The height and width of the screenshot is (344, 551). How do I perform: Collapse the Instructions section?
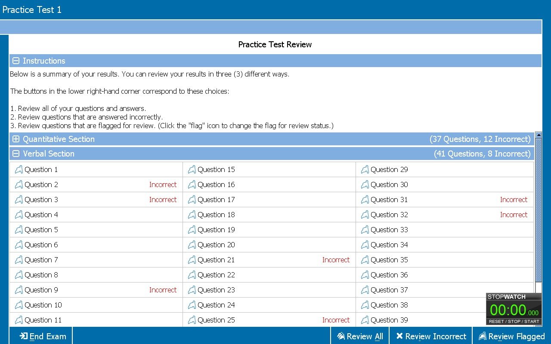(16, 61)
